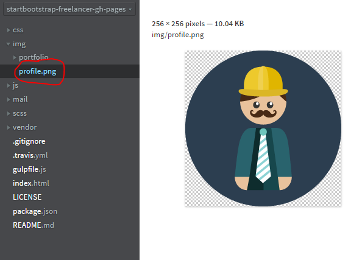This screenshot has width=362, height=260.
Task: Expand the js folder arrow
Action: coord(9,86)
